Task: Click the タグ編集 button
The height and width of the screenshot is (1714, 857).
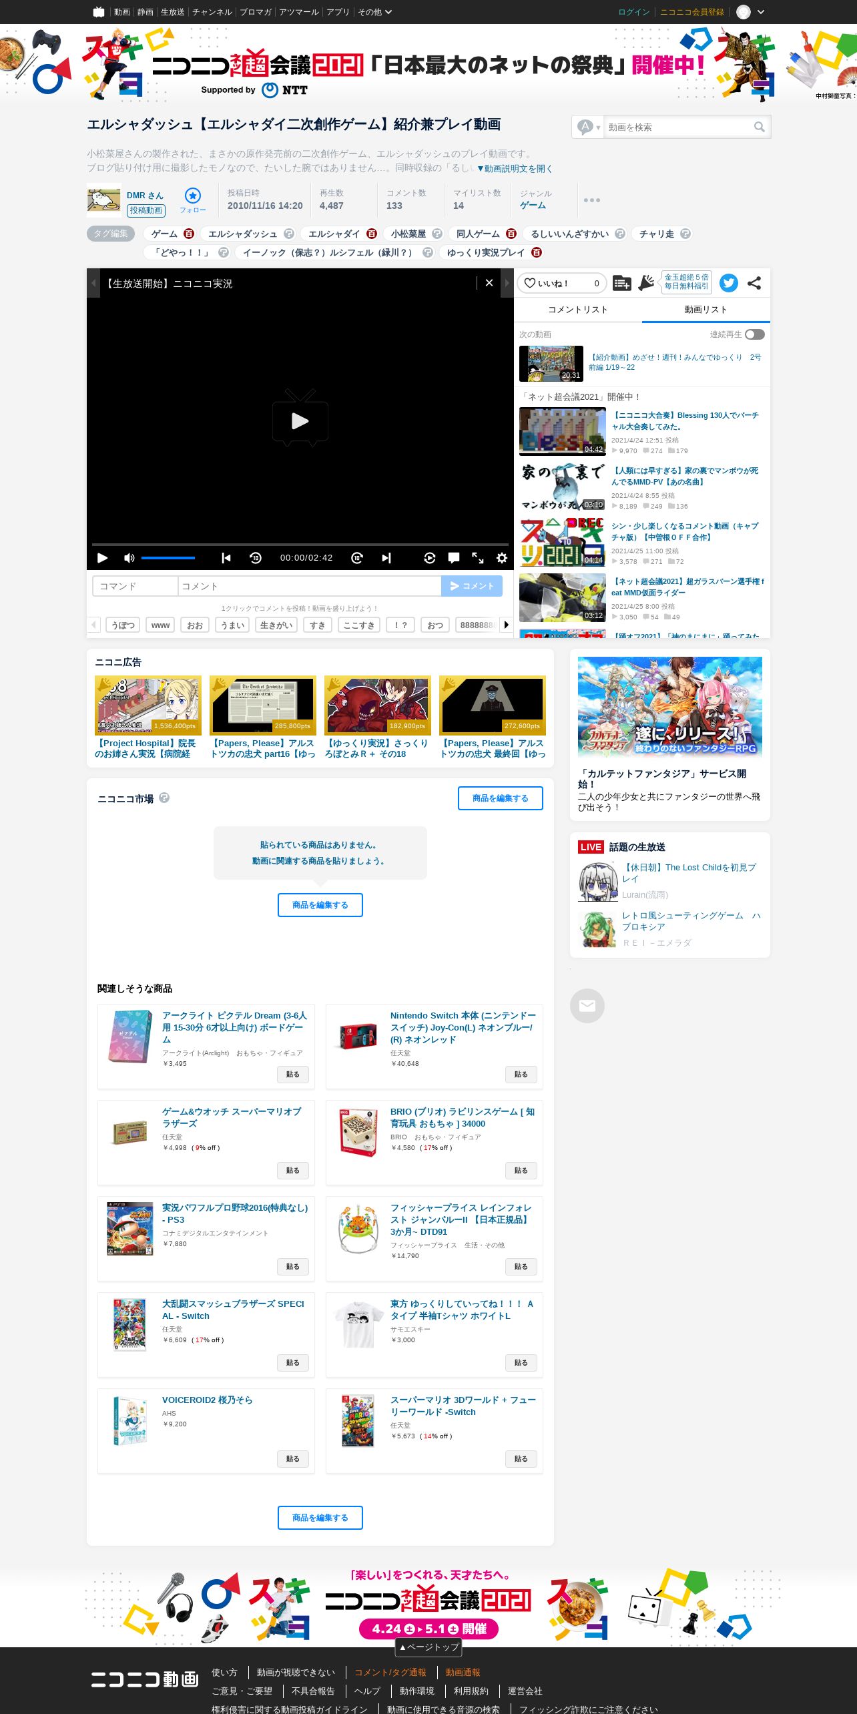Action: pyautogui.click(x=111, y=234)
